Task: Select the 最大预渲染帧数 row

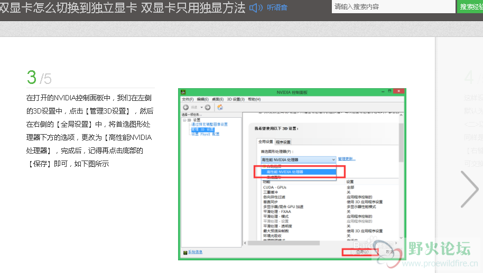Action: click(276, 231)
